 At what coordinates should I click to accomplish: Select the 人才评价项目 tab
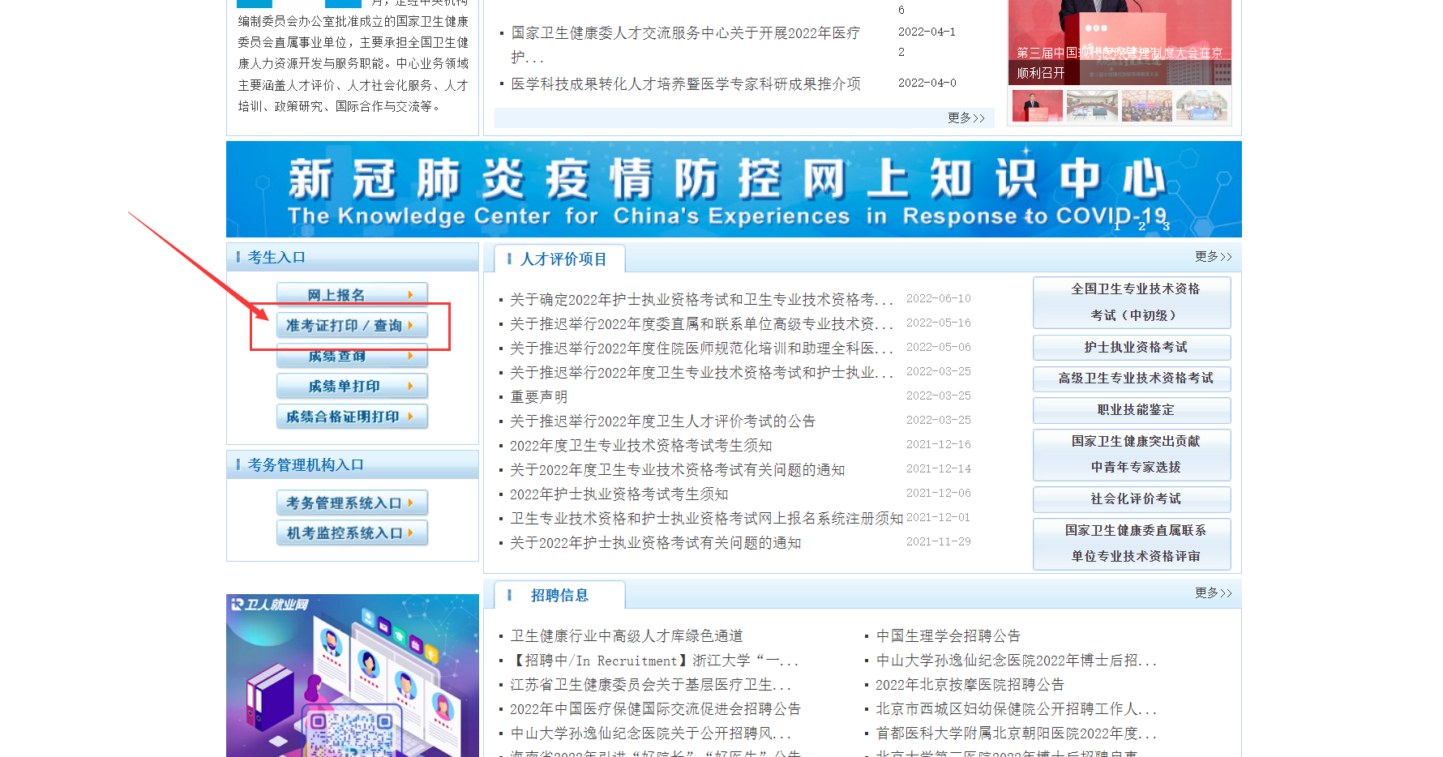pyautogui.click(x=563, y=259)
